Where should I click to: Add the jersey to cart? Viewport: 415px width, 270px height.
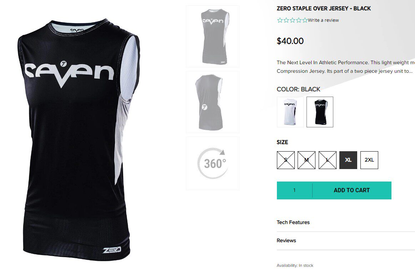tap(352, 190)
